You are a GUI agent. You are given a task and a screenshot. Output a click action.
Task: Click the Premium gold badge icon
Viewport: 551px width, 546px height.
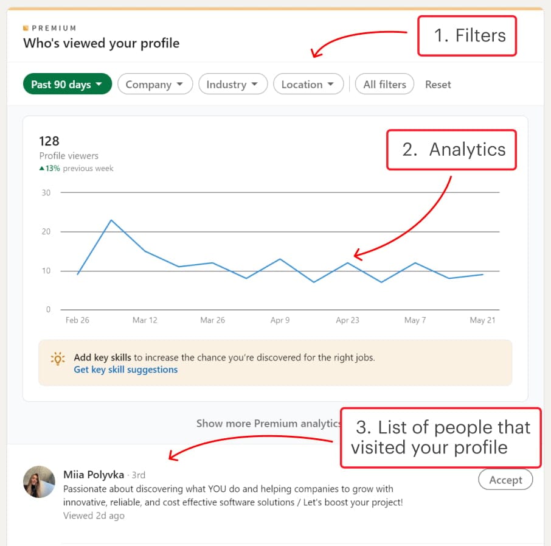point(26,28)
